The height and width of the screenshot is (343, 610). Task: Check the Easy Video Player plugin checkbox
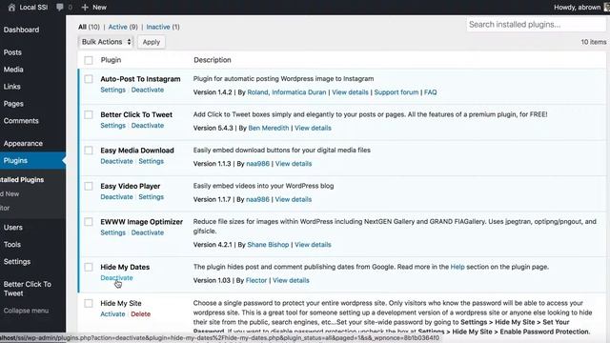click(x=89, y=187)
